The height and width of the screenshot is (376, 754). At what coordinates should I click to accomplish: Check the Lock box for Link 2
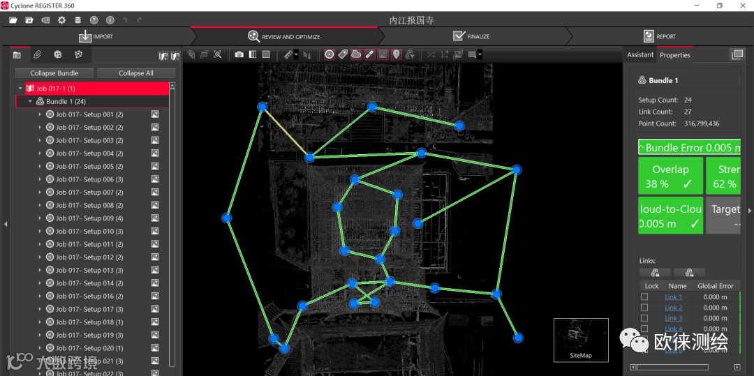[644, 308]
